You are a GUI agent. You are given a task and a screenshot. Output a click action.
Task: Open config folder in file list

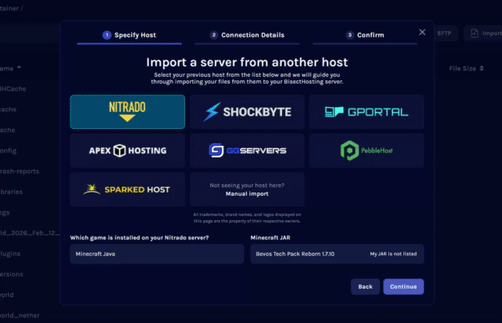pyautogui.click(x=8, y=151)
